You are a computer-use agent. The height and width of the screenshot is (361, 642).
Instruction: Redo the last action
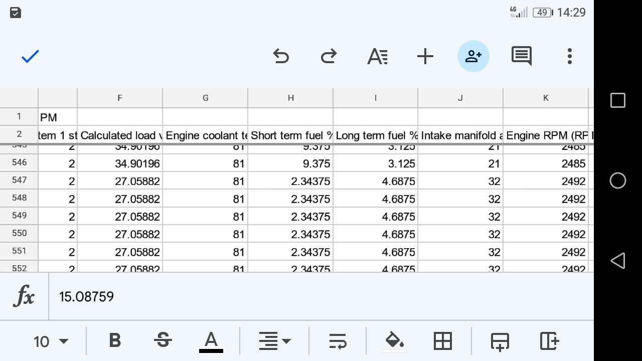329,56
